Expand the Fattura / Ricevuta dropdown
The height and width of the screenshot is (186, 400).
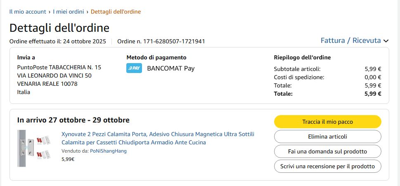(355, 40)
